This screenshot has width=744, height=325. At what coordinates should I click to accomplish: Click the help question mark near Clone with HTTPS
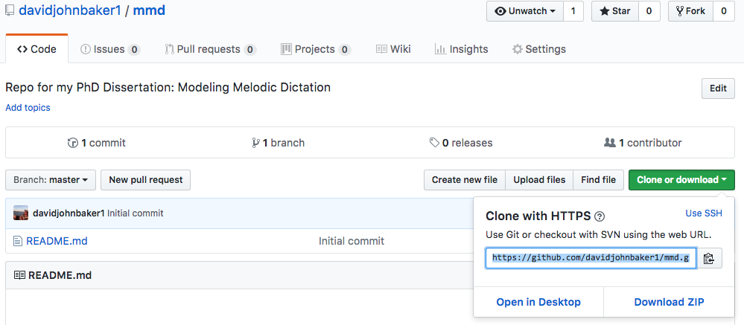[600, 217]
